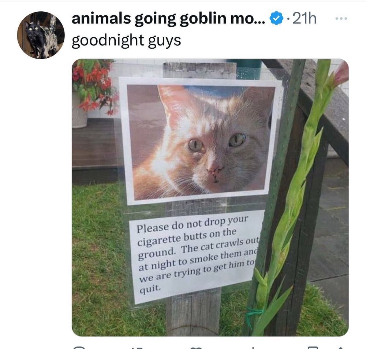This screenshot has height=349, width=366.
Task: Click the repost arrows icon
Action: [137, 348]
